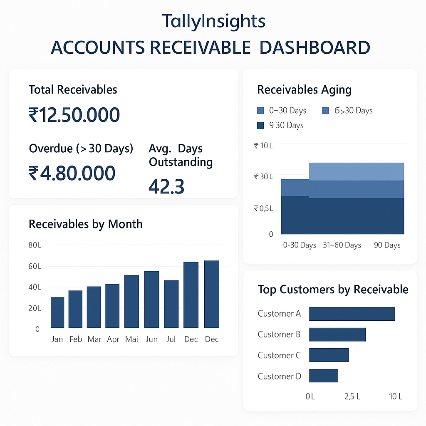Open the Total Receivables ₹12.50.000 value
The height and width of the screenshot is (426, 426).
click(x=74, y=115)
